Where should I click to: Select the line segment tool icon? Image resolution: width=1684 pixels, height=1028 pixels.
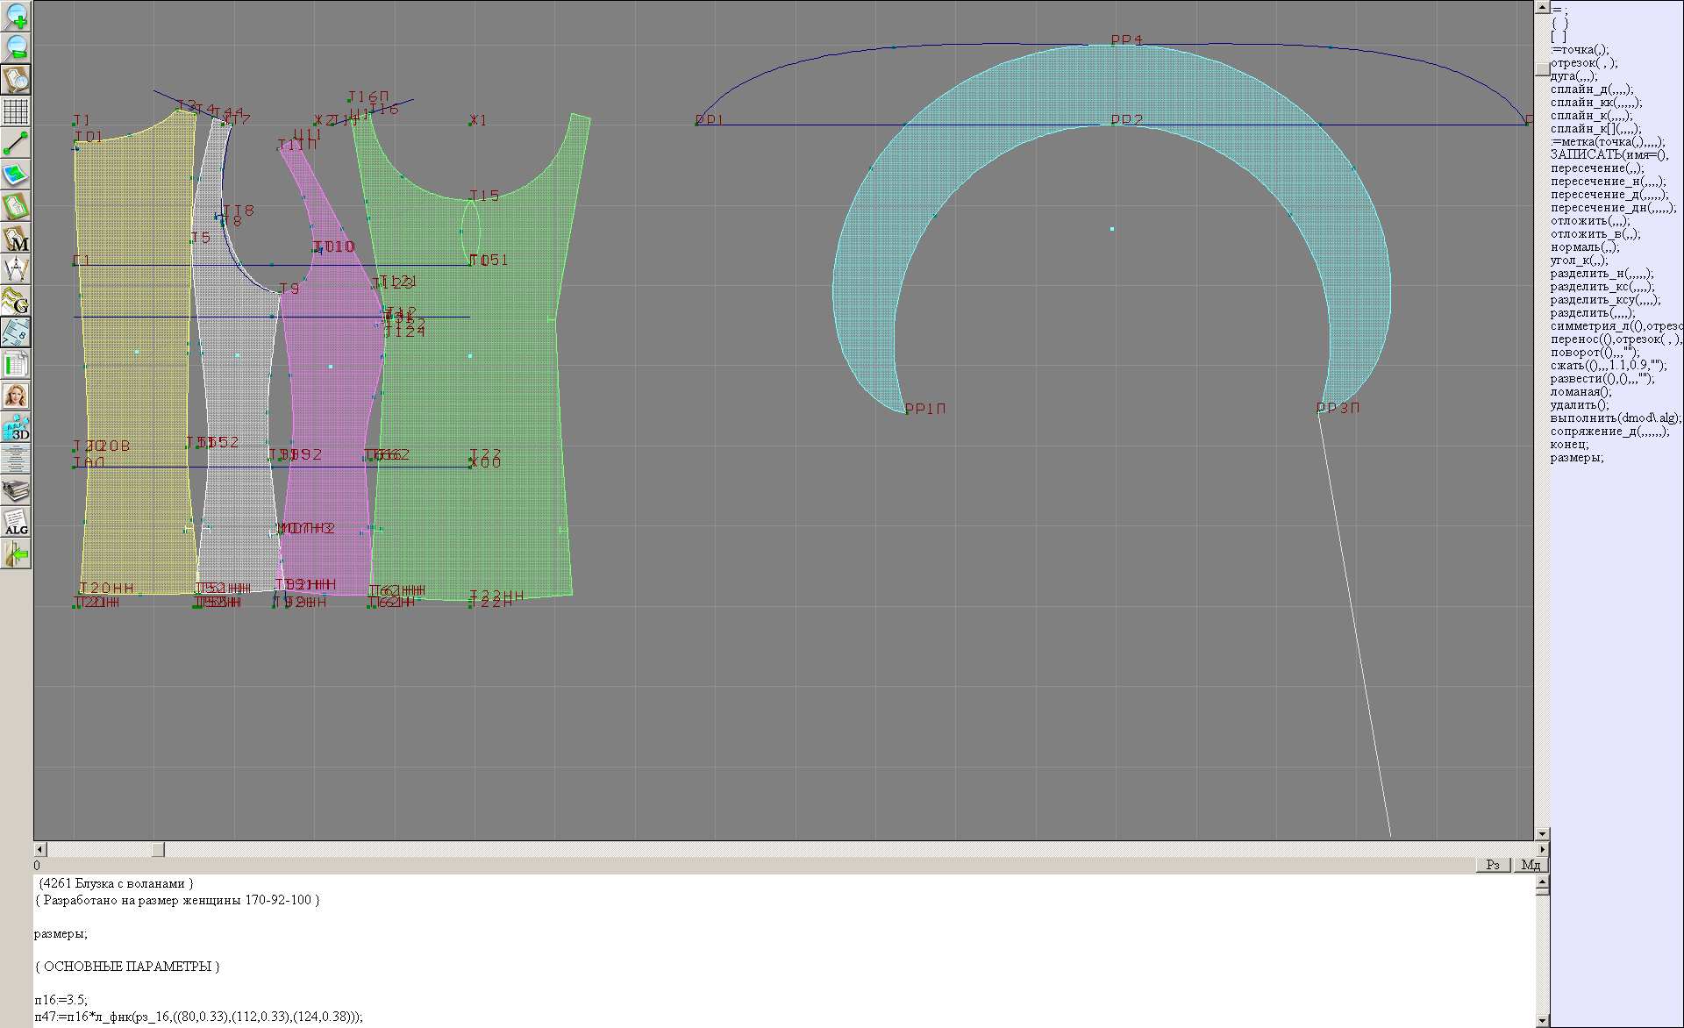(x=16, y=143)
